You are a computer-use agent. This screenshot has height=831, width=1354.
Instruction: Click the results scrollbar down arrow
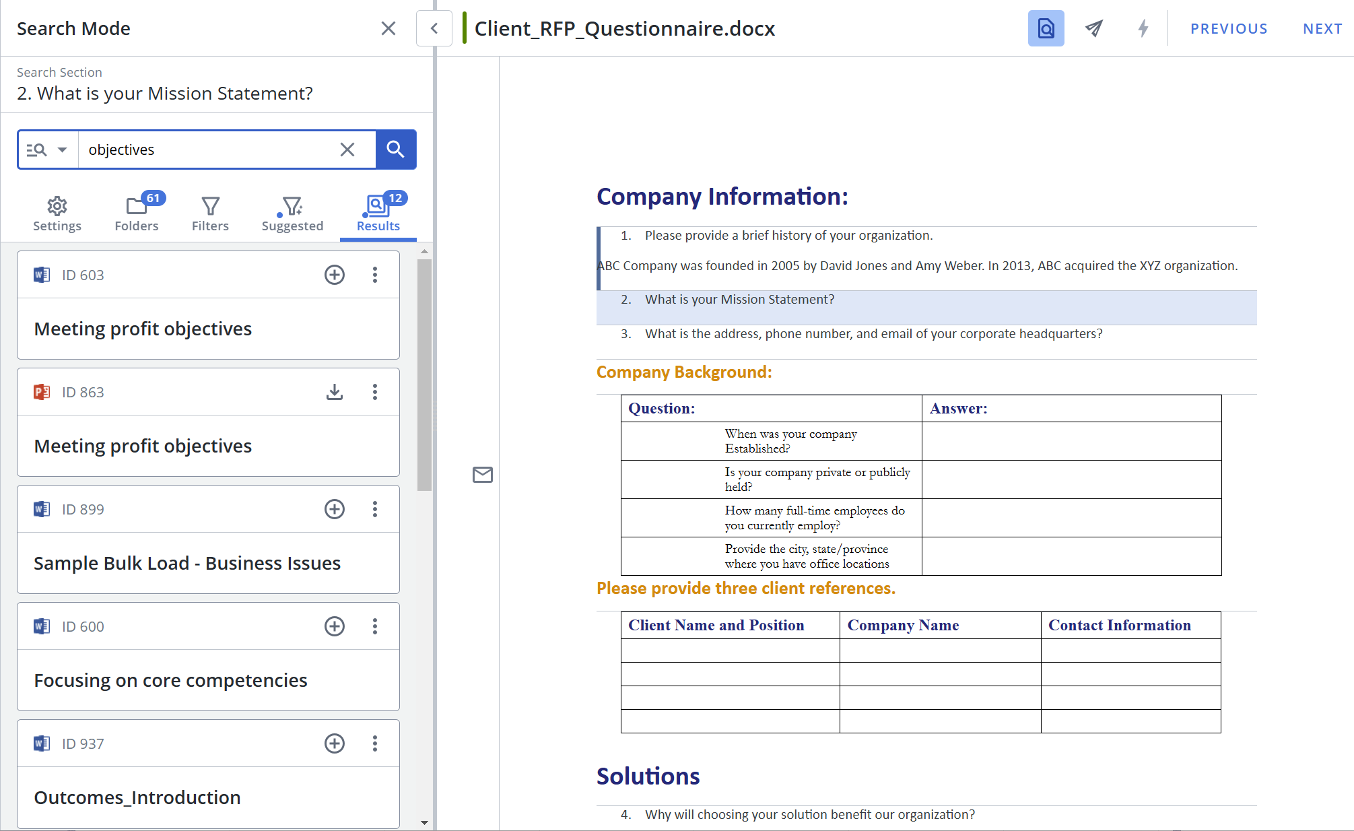(x=424, y=822)
